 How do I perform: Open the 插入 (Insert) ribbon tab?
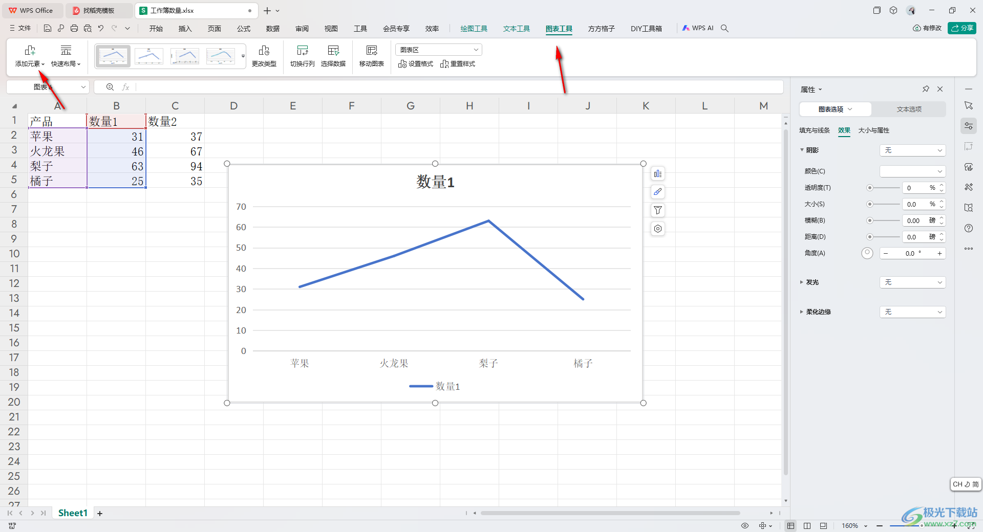pyautogui.click(x=185, y=29)
